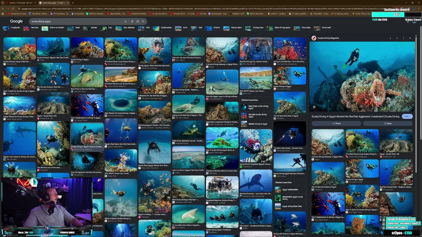422x237 pixels.
Task: Select the Diving trips filter chip
Action: point(255,28)
